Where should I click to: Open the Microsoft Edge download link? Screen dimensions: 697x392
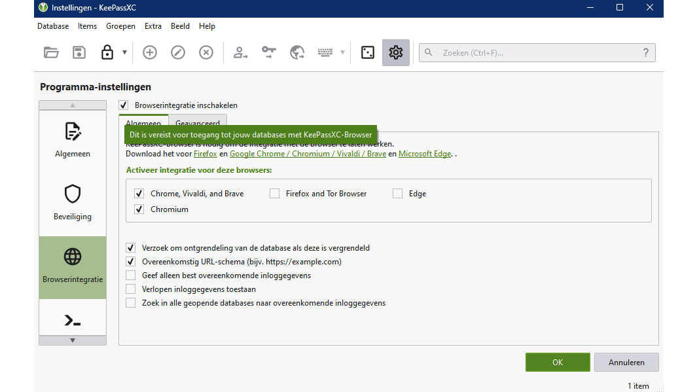pyautogui.click(x=425, y=154)
